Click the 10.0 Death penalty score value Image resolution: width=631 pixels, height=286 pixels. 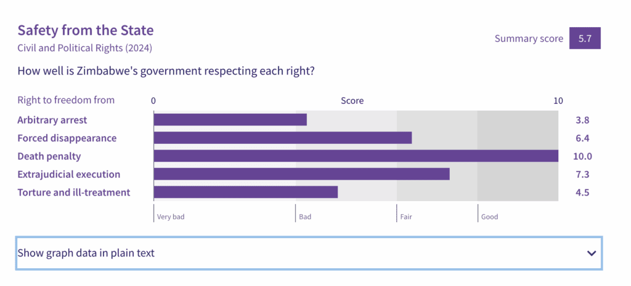(x=582, y=156)
